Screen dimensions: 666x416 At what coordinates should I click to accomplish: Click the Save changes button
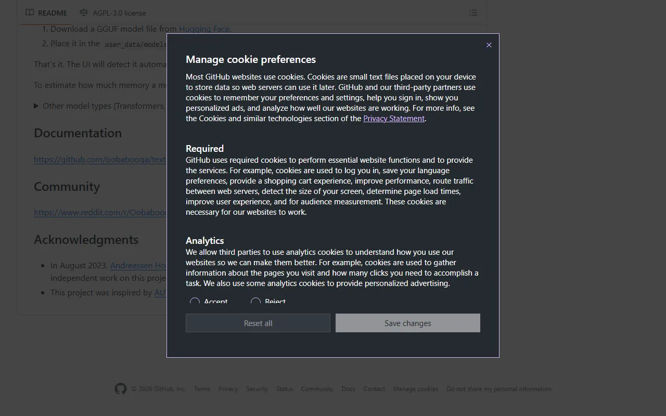click(x=407, y=323)
